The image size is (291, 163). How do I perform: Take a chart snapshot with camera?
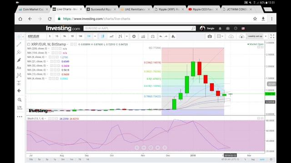click(x=210, y=36)
